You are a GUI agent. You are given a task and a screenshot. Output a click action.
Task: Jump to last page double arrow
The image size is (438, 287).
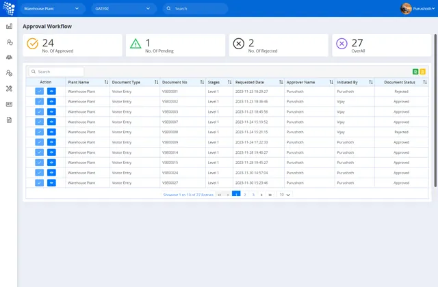270,195
